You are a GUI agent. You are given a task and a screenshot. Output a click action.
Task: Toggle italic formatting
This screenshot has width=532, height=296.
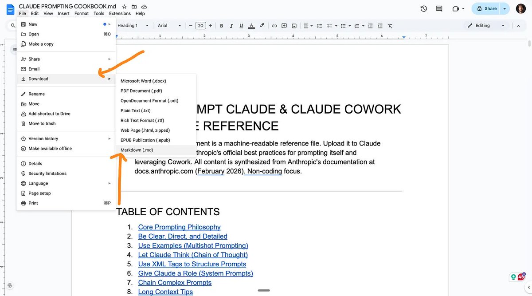coord(231,26)
